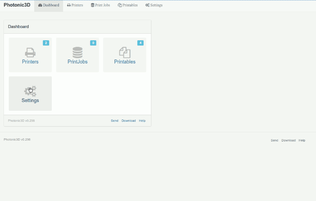Viewport: 316px width, 201px height.
Task: Click the cogs icon beside Settings in the navbar
Action: point(147,5)
